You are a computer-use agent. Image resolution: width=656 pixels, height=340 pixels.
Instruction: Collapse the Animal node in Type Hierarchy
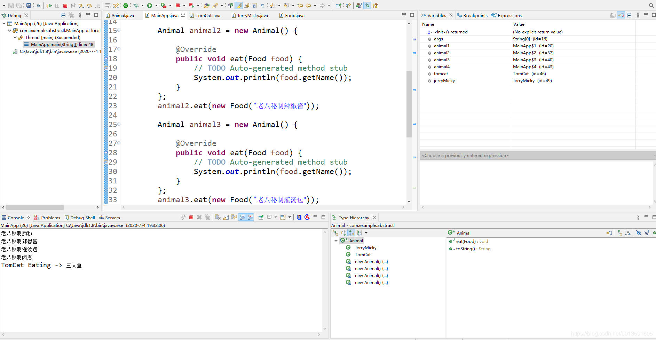click(x=336, y=240)
